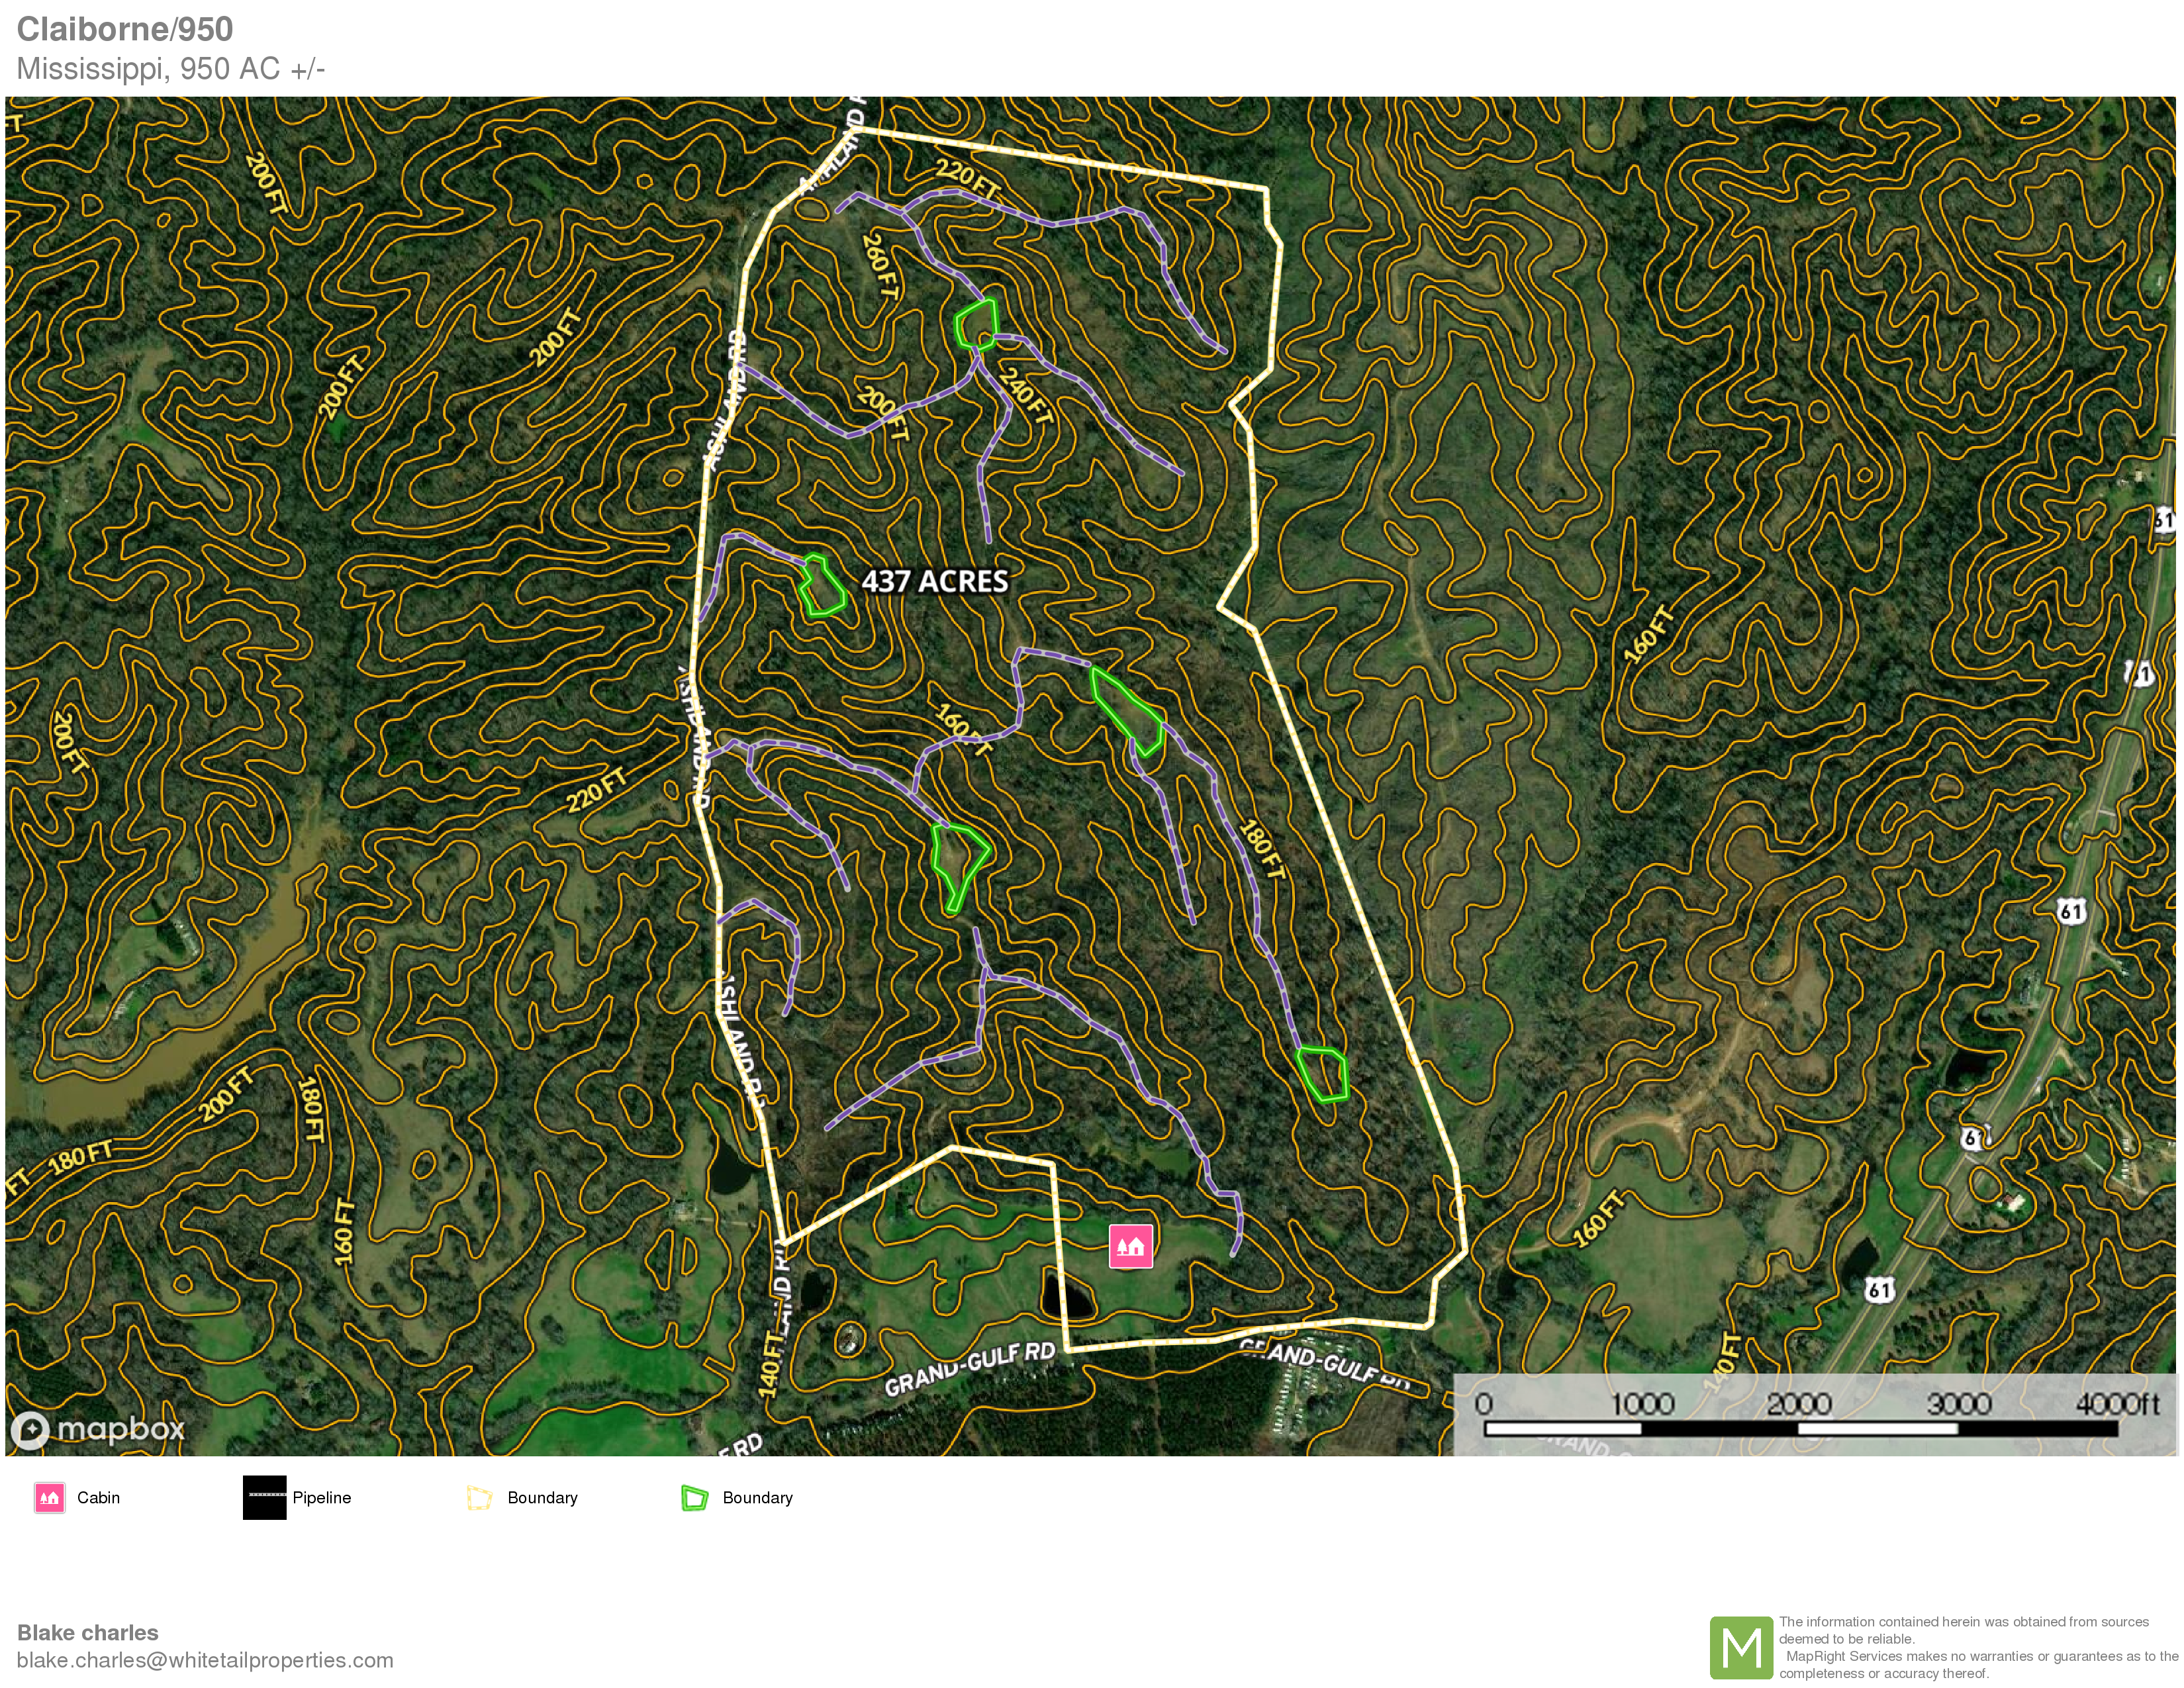
Task: Click the Claiborne/950 title
Action: coord(125,29)
